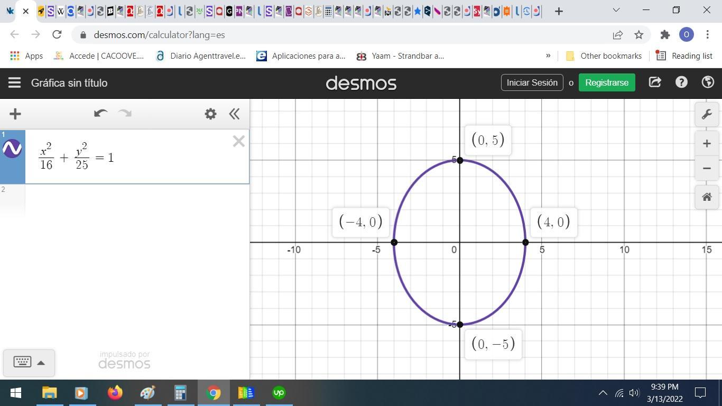Expand the tab search dropdown
The image size is (722, 406).
[616, 10]
